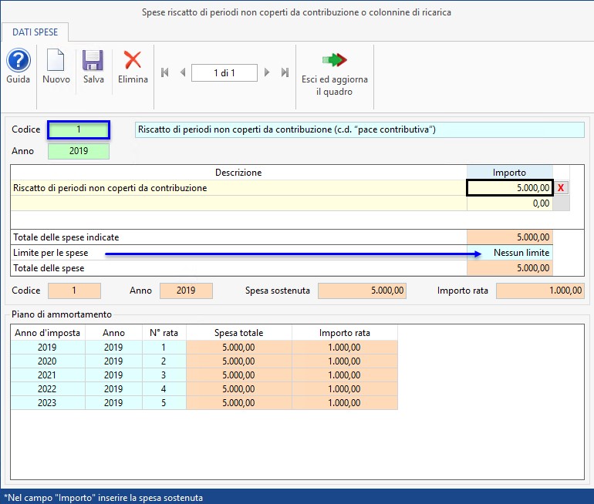The height and width of the screenshot is (504, 594).
Task: Click the green Anno 2019 field
Action: 79,151
